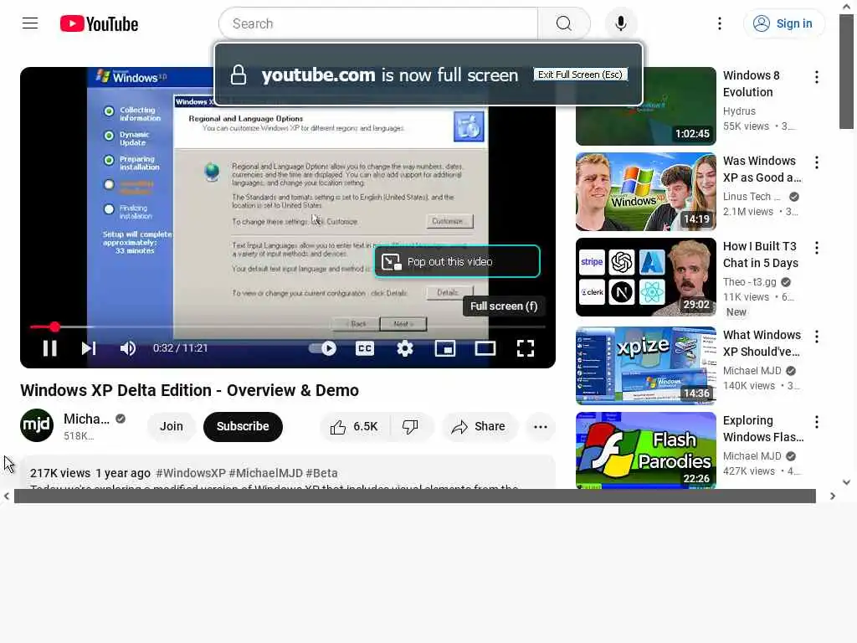Open options menu for What Windows XP Should've

point(817,337)
